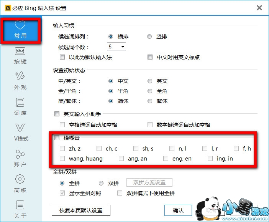Open the 候选词个数 dropdown
Image resolution: width=269 pixels, height=222 pixels.
(x=116, y=46)
